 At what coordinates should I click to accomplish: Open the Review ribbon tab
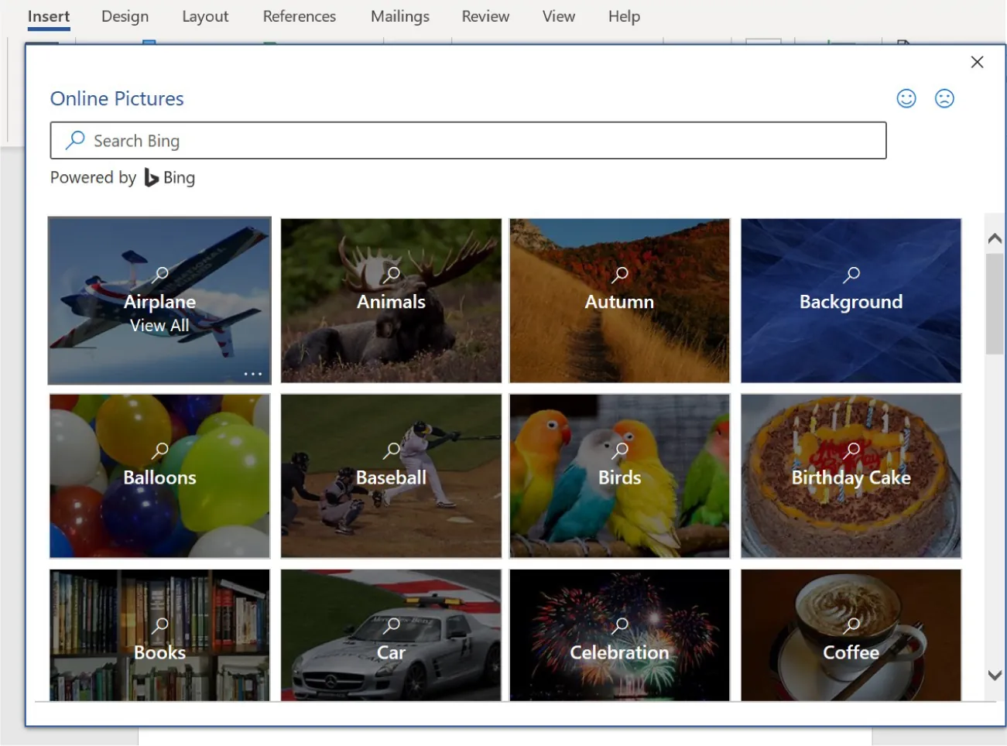(x=485, y=15)
